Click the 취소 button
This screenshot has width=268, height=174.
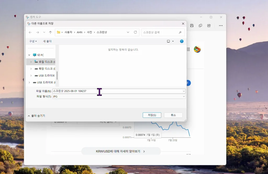[173, 115]
